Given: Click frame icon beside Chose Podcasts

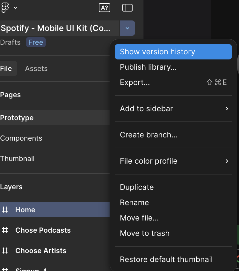Looking at the screenshot, I should (5, 230).
